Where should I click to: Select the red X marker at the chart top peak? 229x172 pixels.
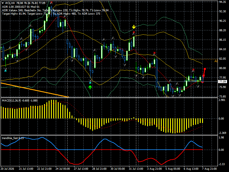(51, 3)
